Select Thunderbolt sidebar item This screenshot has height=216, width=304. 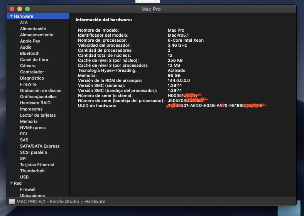(x=32, y=171)
